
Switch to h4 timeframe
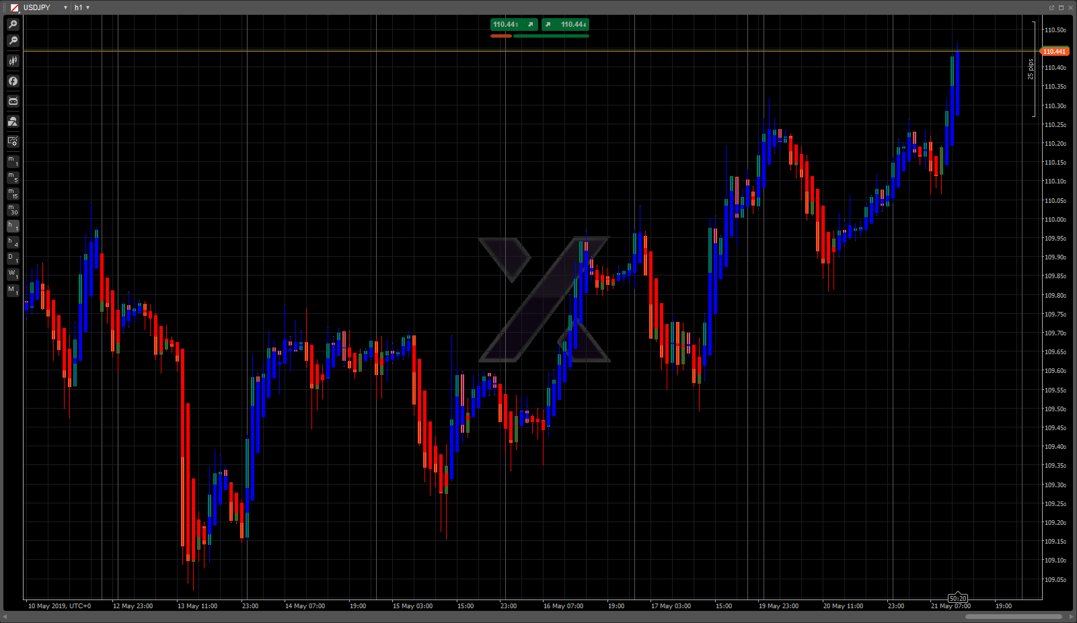(x=13, y=242)
